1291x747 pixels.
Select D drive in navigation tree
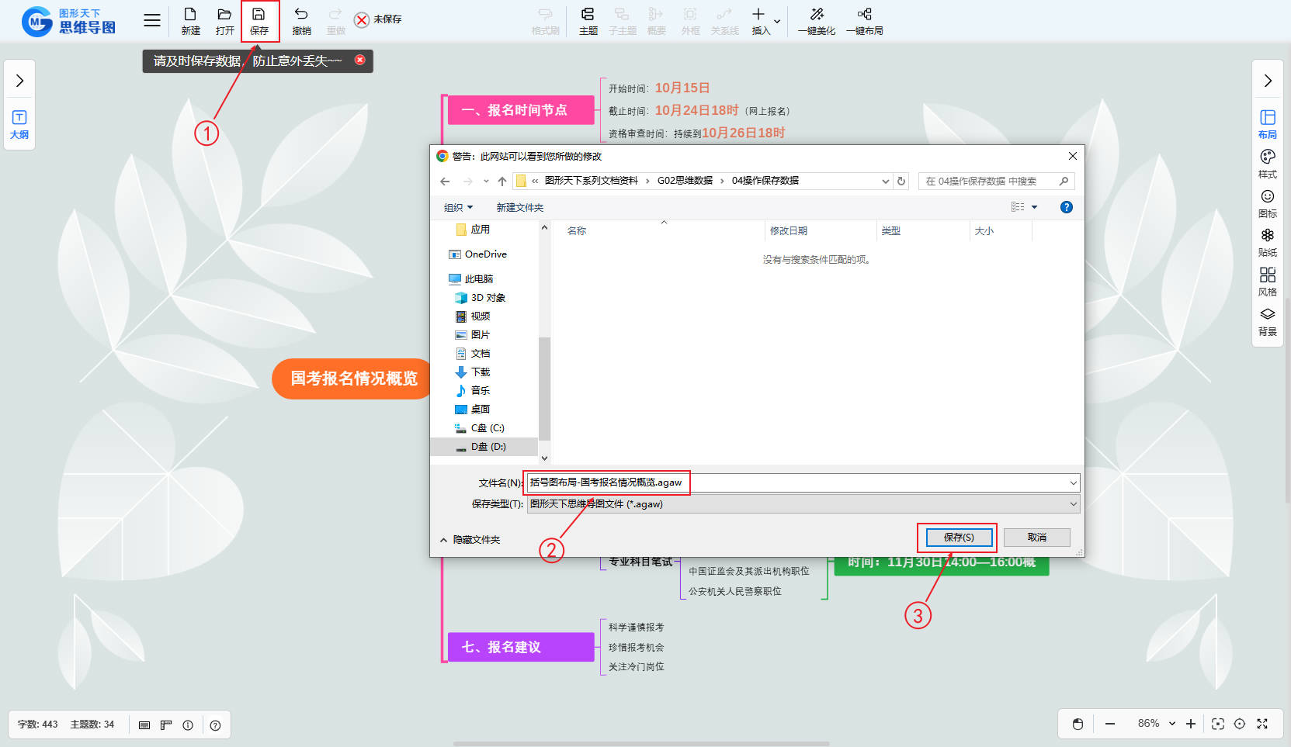[x=488, y=447]
